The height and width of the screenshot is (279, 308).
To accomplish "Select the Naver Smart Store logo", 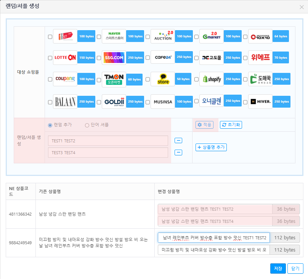I will pos(114,36).
